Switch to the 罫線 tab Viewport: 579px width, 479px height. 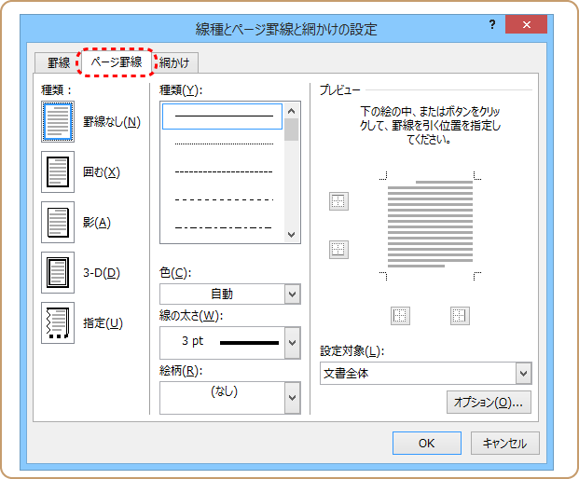(59, 62)
